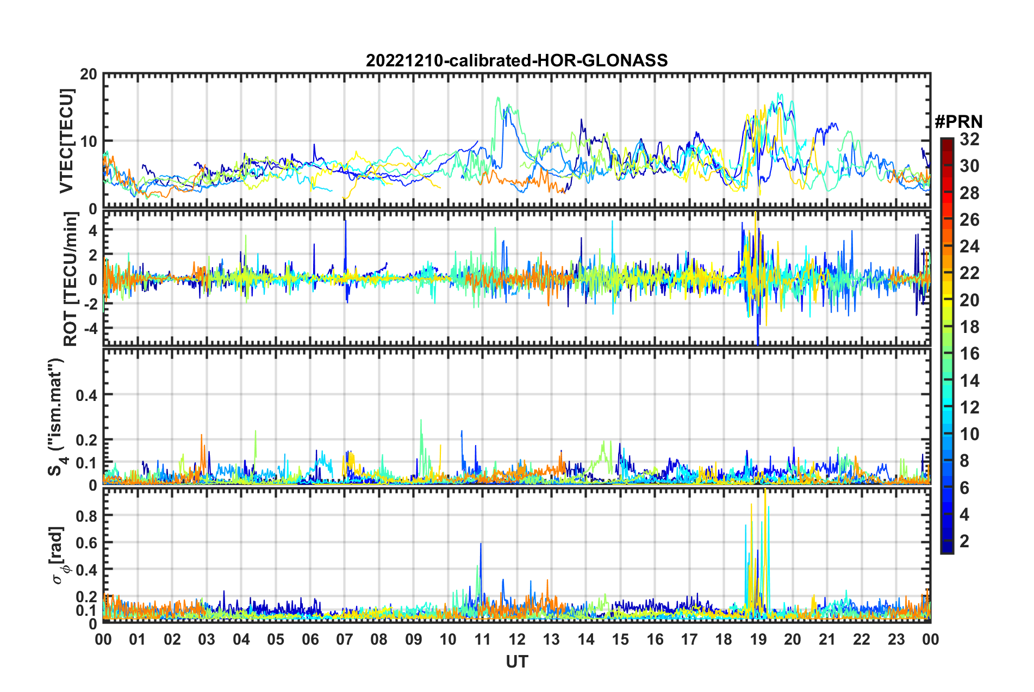Image resolution: width=1034 pixels, height=692 pixels.
Task: Click the plot title 20221210-calibrated-HOR-GLONASS
Action: [516, 60]
